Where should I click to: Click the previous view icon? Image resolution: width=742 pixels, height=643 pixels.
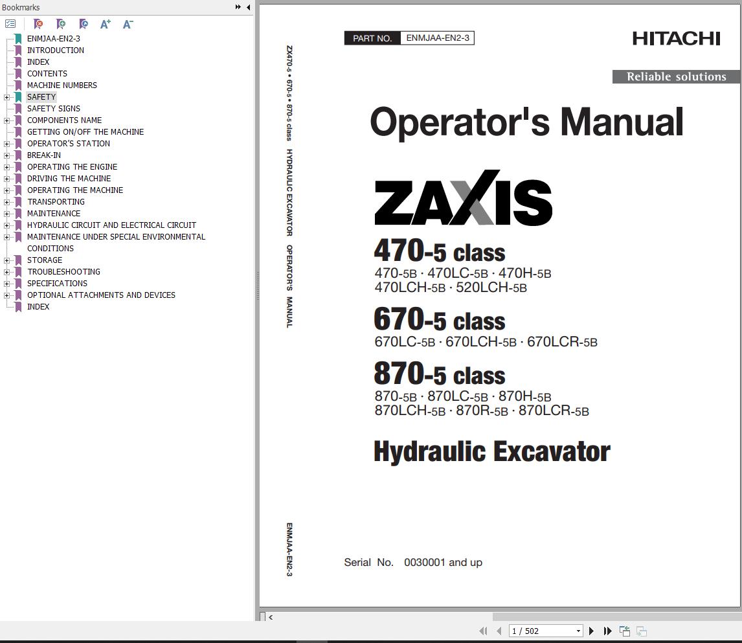coord(625,631)
